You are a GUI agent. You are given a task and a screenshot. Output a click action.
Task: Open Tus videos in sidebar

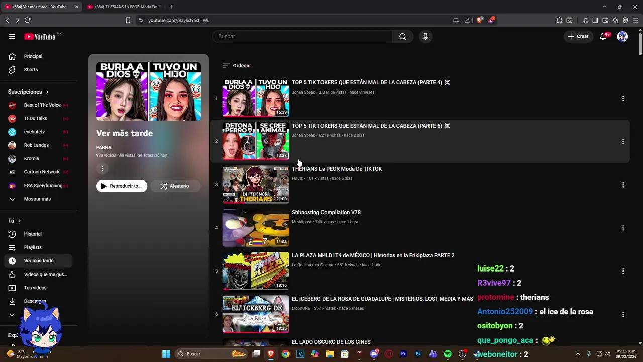point(36,288)
